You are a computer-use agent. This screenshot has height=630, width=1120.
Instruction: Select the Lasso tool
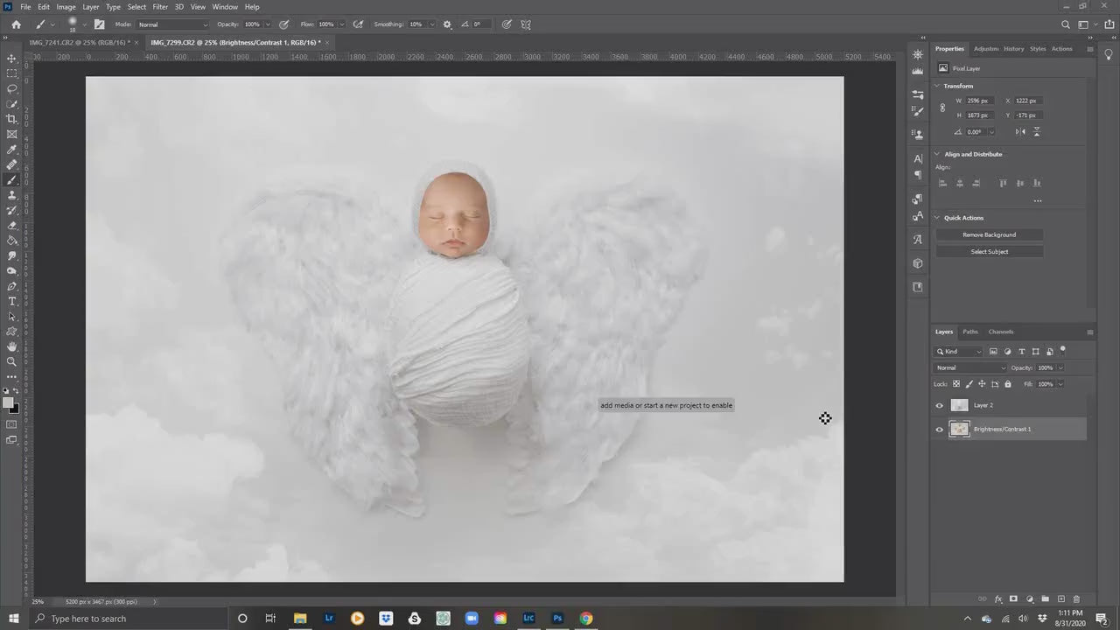point(11,90)
